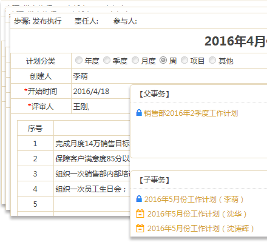The image size is (267, 242).
Task: Choose the 月度 radio option
Action: click(135, 60)
